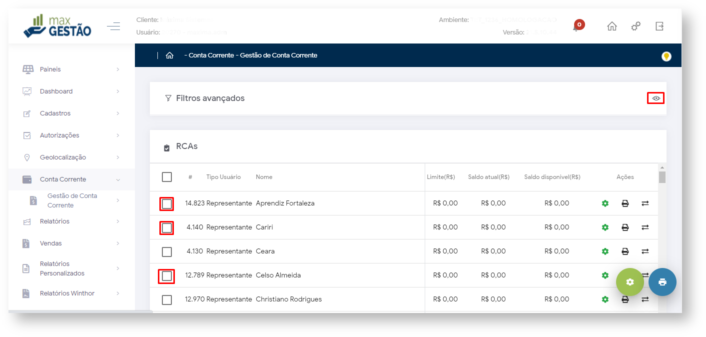Open the notifications bell icon
Screen dimensions: 706x337
click(x=576, y=27)
